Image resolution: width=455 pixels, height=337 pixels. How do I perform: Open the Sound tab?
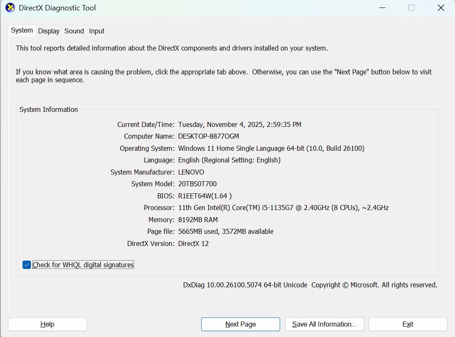tap(74, 30)
